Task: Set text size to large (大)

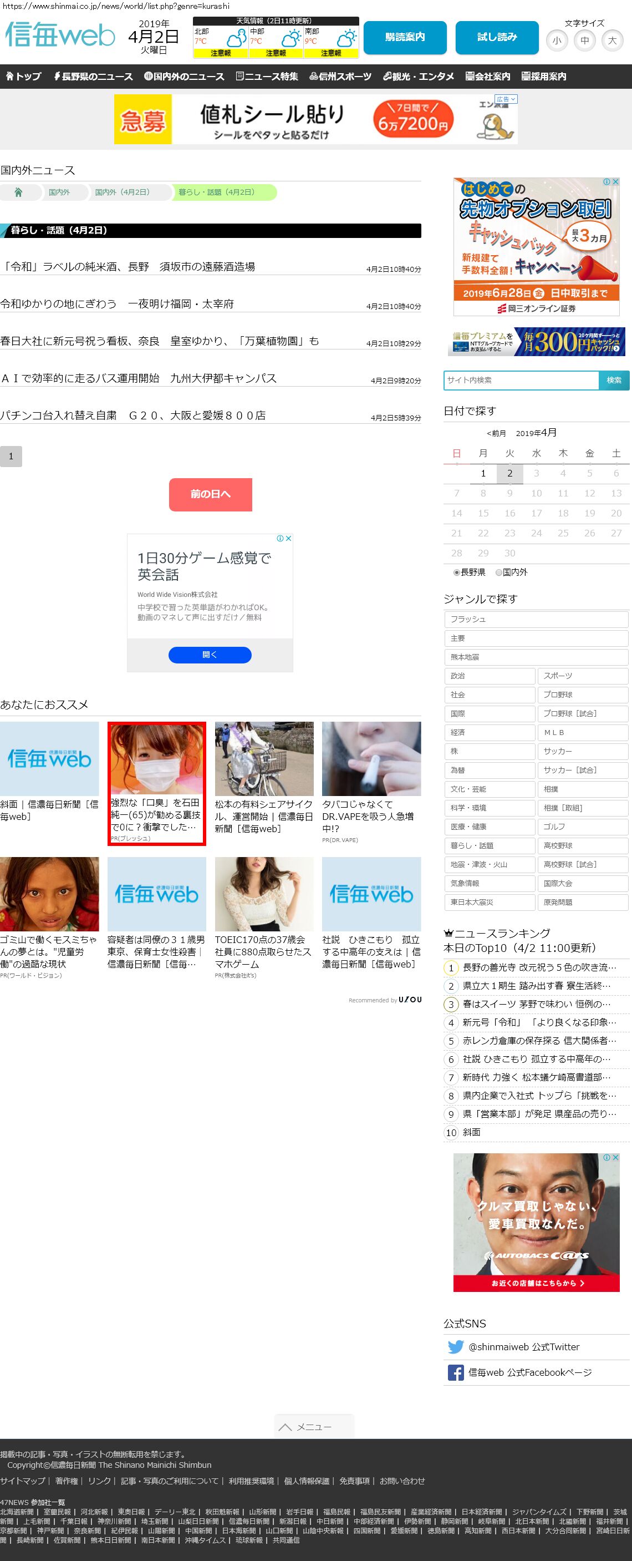Action: tap(612, 40)
